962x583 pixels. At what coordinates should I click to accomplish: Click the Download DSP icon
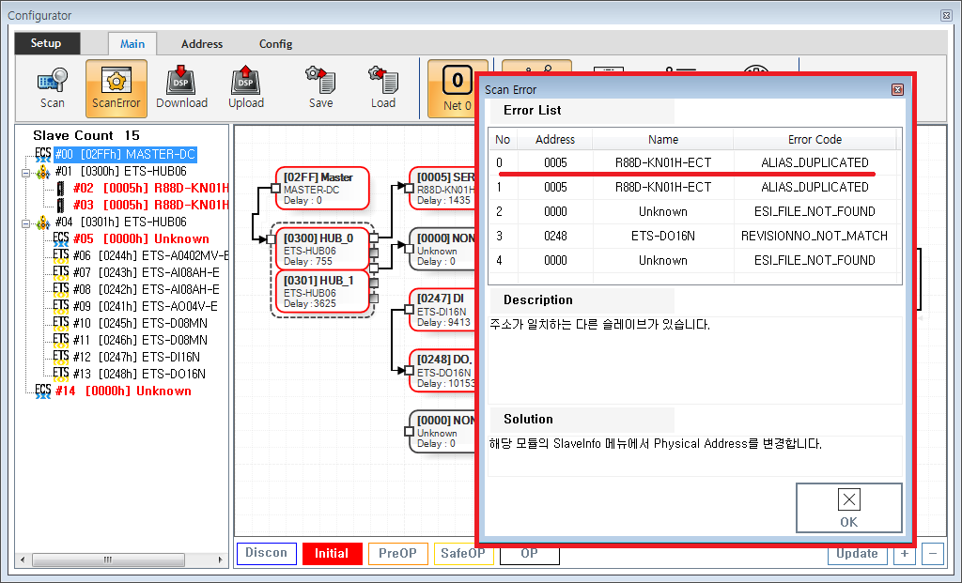pyautogui.click(x=181, y=87)
